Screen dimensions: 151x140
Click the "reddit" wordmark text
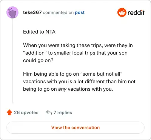(x=136, y=12)
